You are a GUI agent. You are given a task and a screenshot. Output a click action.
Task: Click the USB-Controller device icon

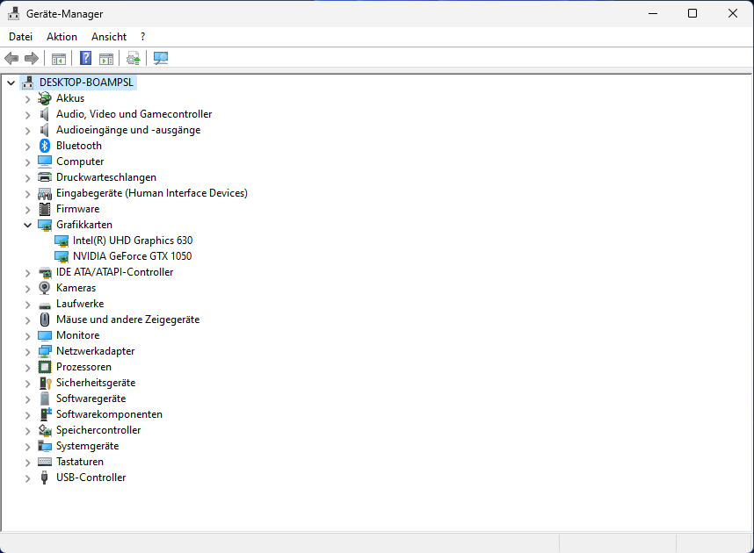(44, 477)
